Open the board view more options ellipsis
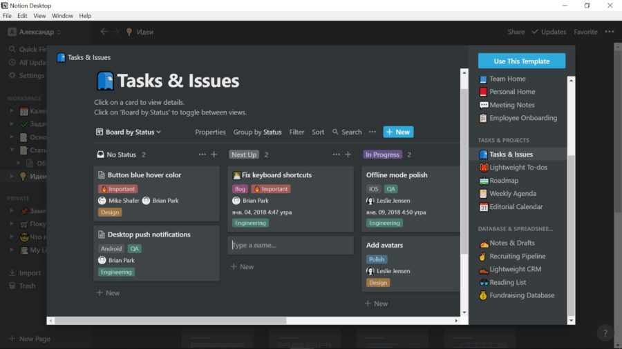Viewport: 622px width, 349px height. point(372,132)
